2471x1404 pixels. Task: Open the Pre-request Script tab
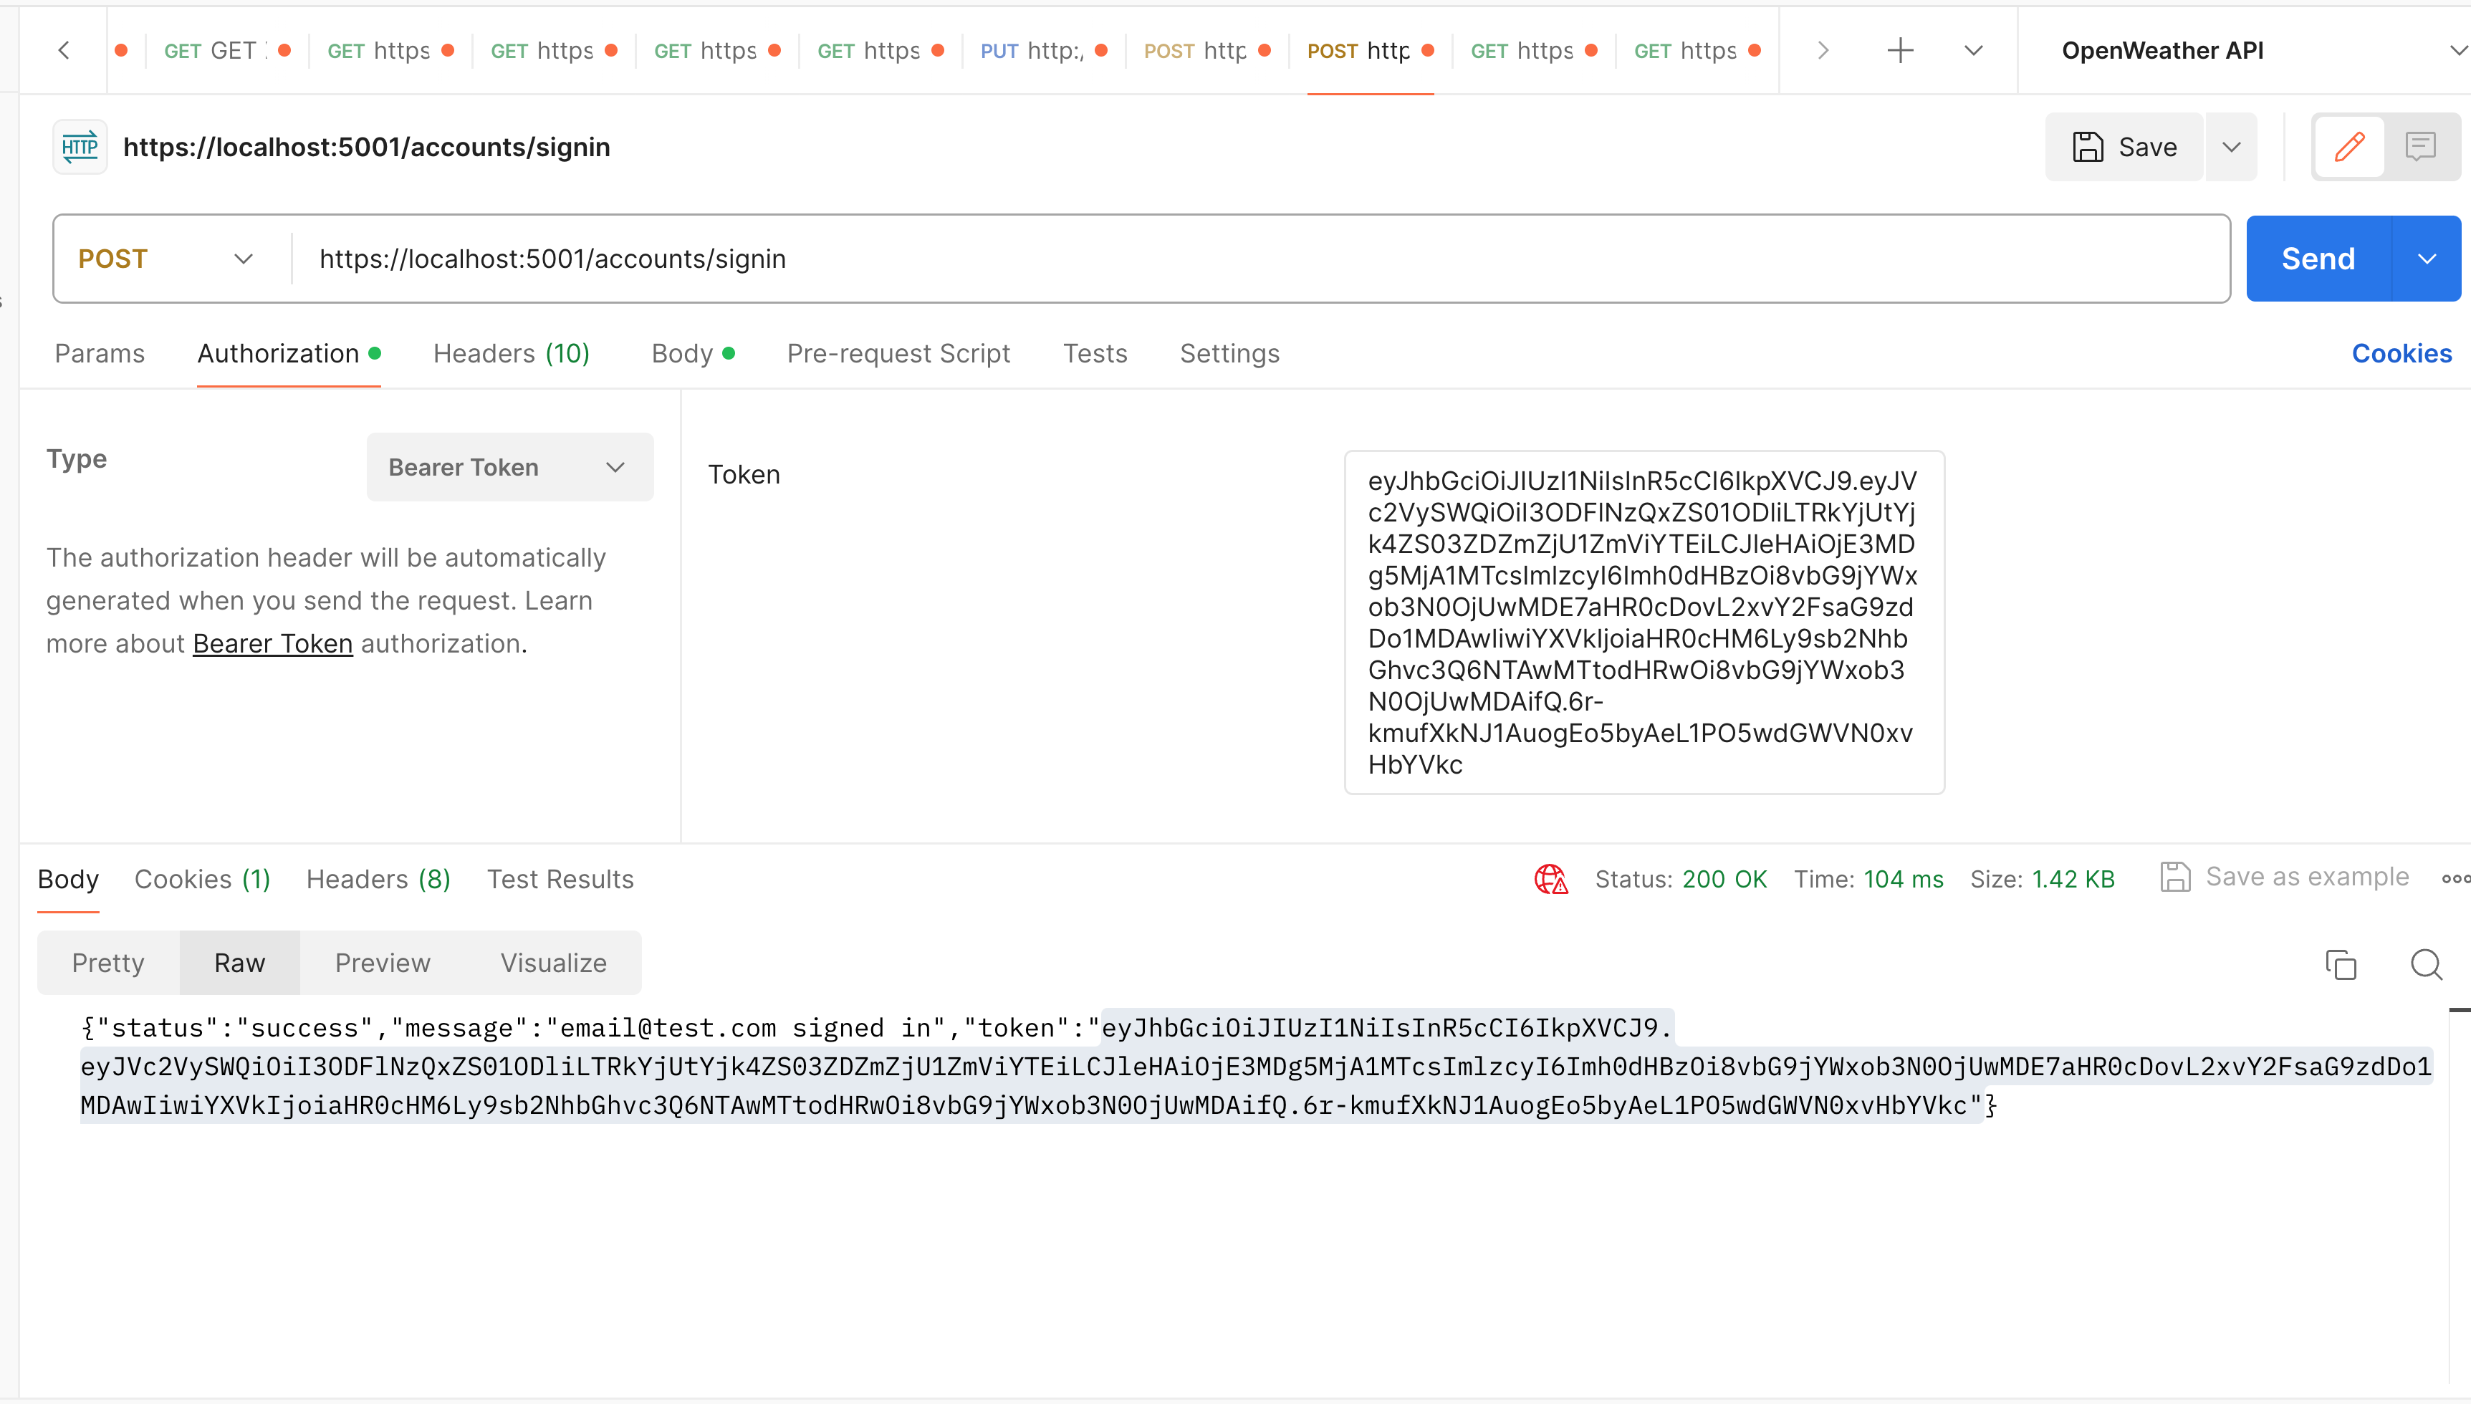898,353
